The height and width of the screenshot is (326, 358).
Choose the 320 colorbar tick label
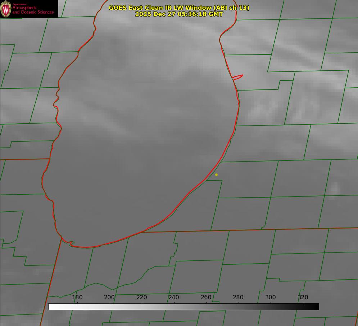pyautogui.click(x=303, y=298)
